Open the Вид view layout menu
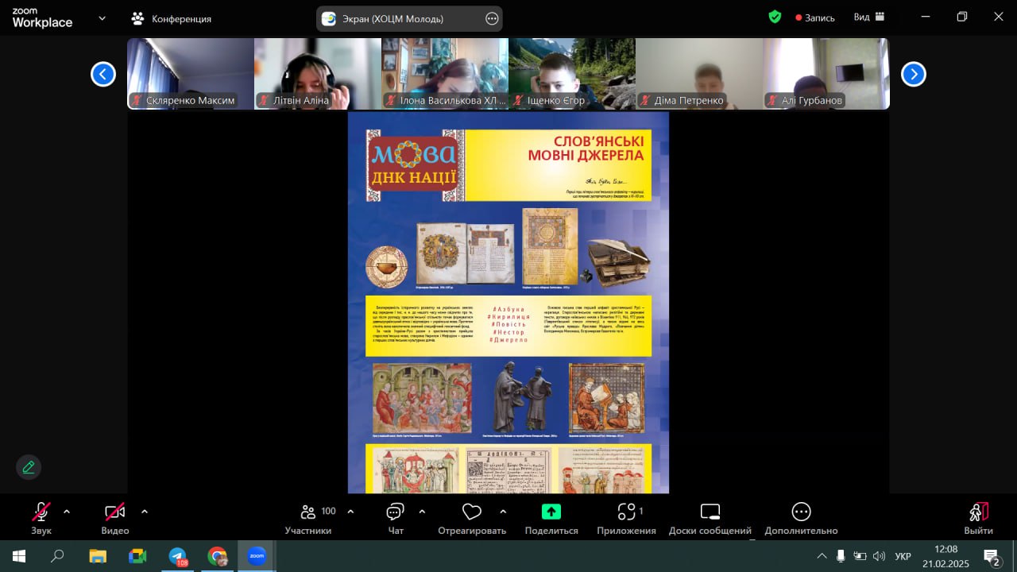The width and height of the screenshot is (1017, 572). click(x=868, y=17)
